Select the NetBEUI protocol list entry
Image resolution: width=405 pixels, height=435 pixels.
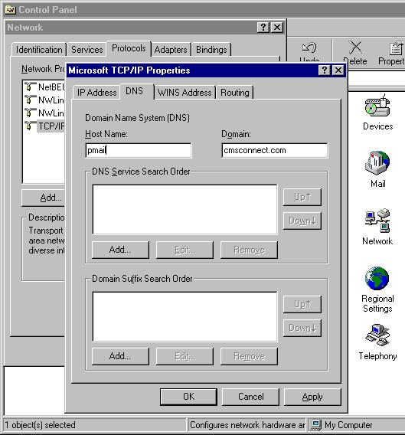click(44, 87)
